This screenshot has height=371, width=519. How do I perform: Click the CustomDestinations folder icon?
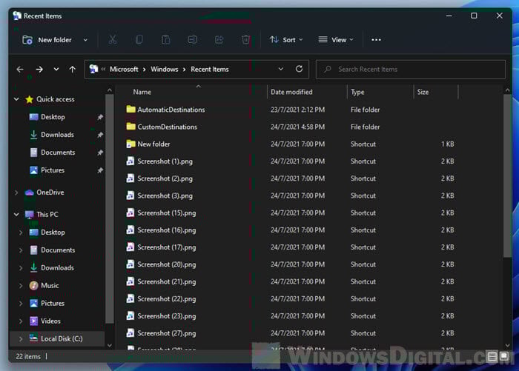coord(130,127)
